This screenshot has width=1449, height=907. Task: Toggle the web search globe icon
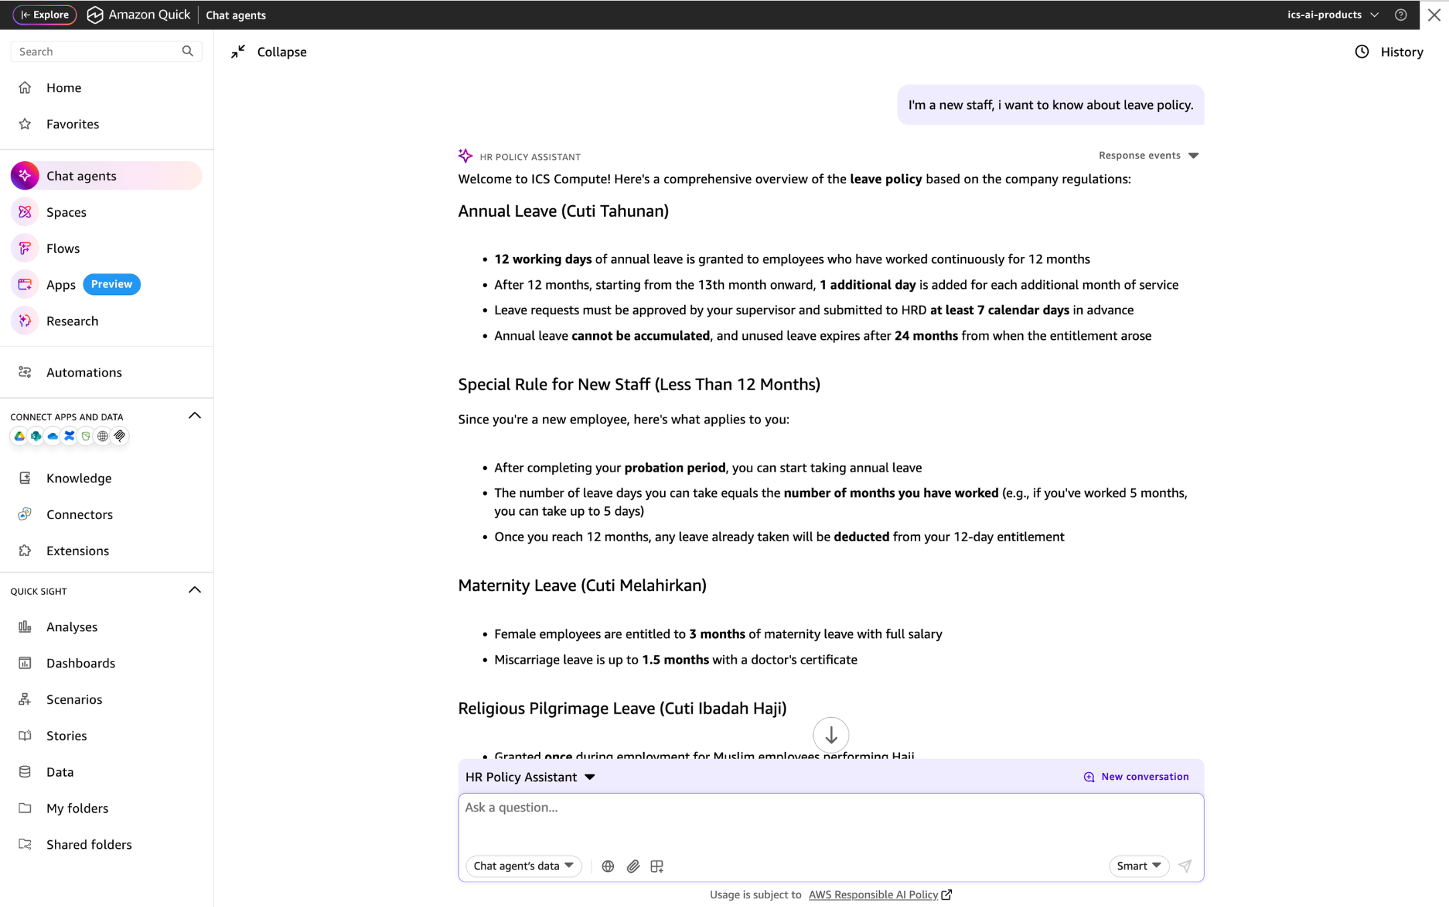click(x=608, y=866)
